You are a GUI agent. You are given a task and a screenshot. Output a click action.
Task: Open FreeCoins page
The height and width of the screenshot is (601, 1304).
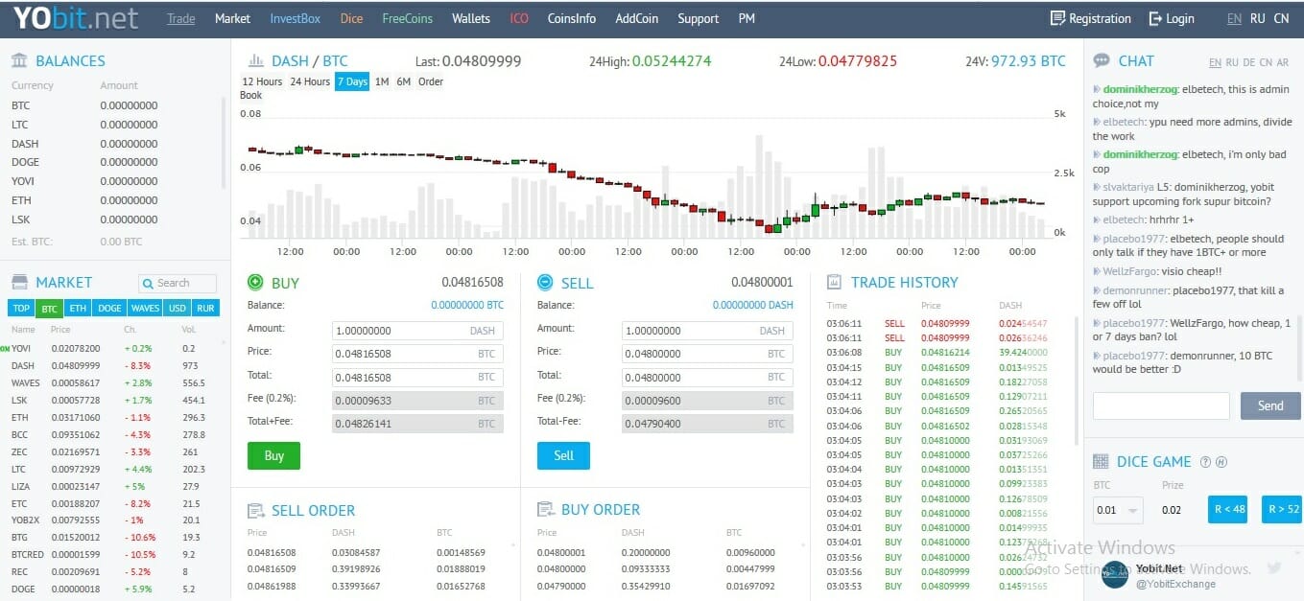(407, 18)
